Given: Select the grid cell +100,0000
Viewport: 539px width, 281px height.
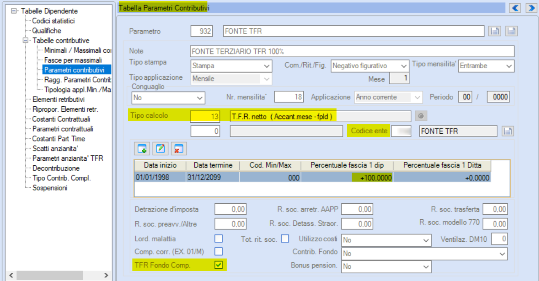Looking at the screenshot, I should (347, 177).
